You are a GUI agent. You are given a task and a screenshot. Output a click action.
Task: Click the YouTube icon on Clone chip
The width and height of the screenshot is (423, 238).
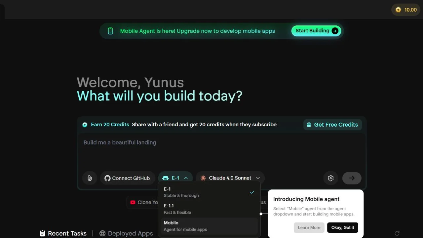click(x=133, y=202)
